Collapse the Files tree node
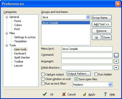 click(7, 33)
